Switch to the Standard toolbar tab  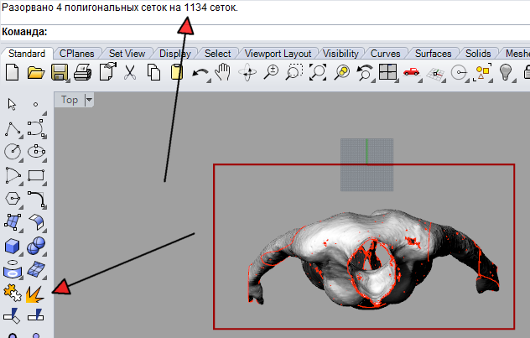click(27, 54)
